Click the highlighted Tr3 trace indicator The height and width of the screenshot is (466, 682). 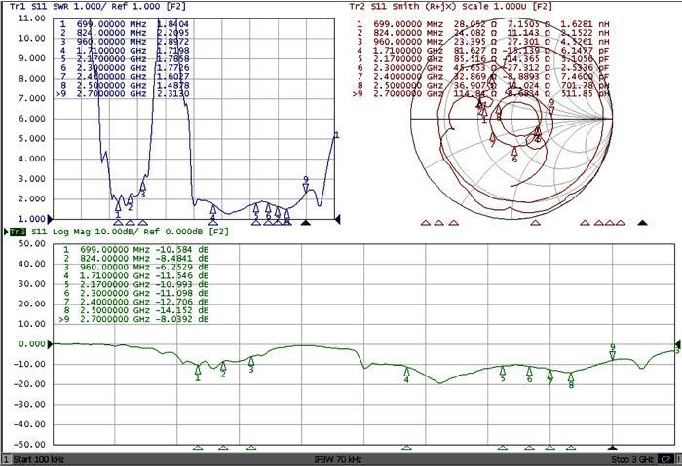pyautogui.click(x=17, y=232)
